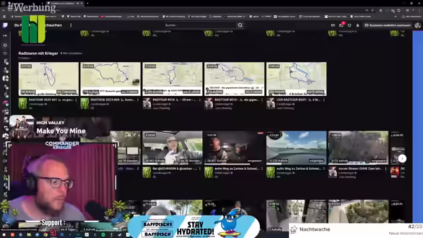Open options for RADTOUR #014 video

[x=200, y=100]
